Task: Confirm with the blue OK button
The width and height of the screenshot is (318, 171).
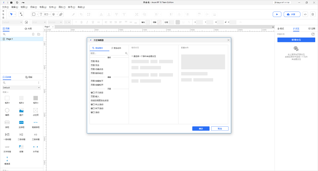Action: point(201,129)
